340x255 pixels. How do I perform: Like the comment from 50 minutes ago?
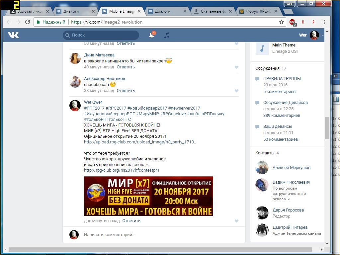click(236, 43)
